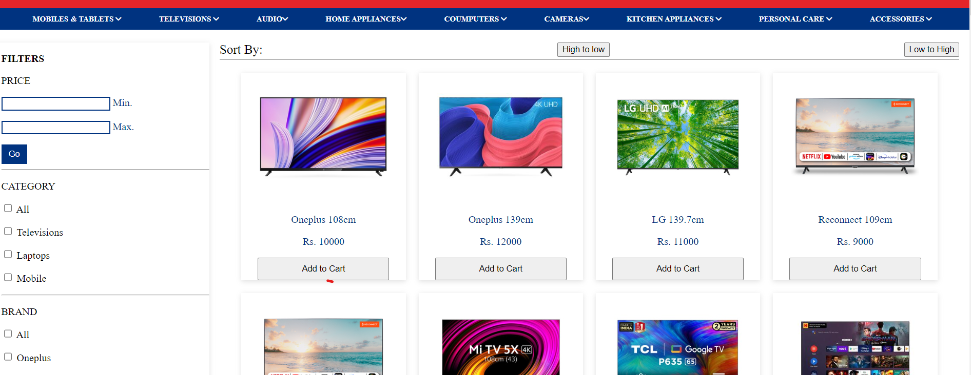This screenshot has height=375, width=971.
Task: Expand the Kitchen Appliances dropdown
Action: tap(674, 19)
